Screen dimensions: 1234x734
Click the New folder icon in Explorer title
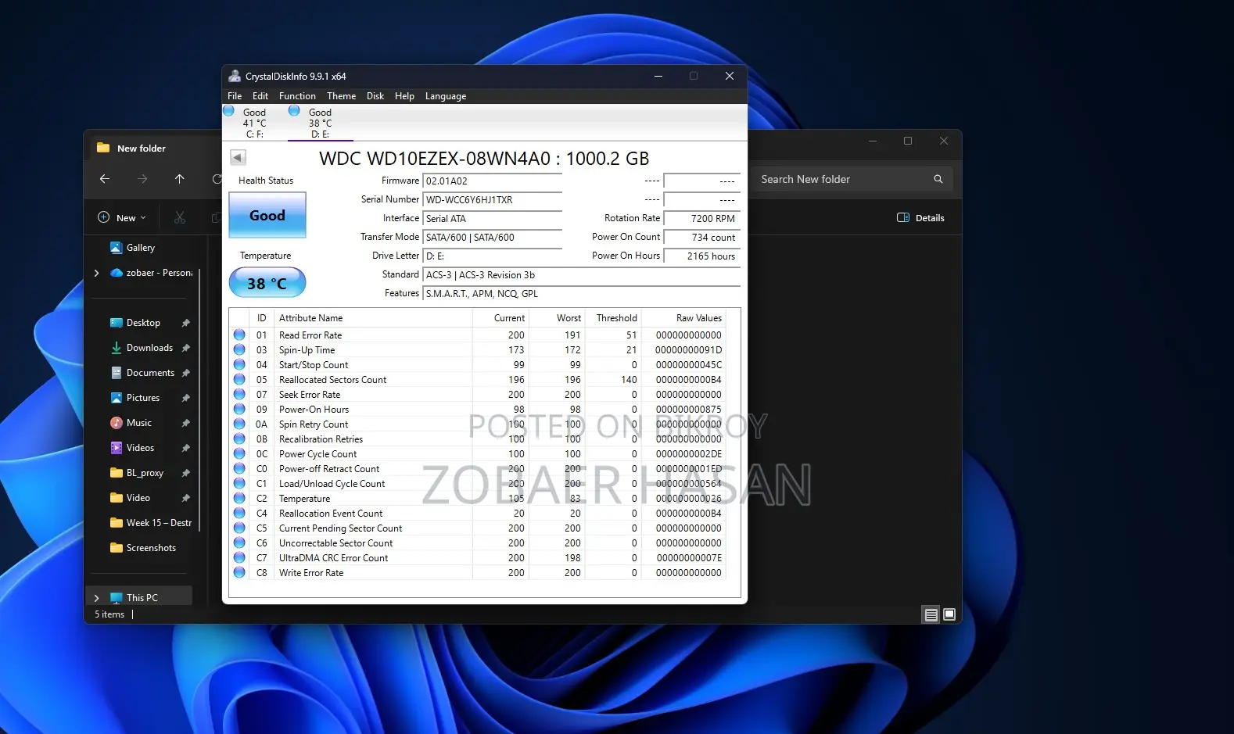pyautogui.click(x=103, y=148)
